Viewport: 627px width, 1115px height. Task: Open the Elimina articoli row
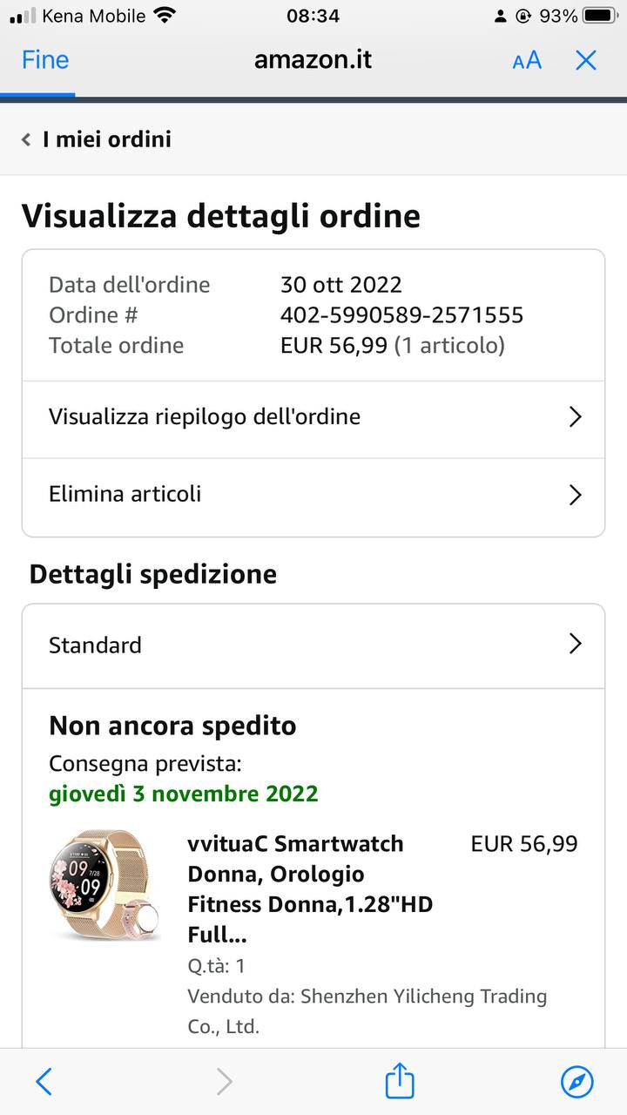(125, 495)
